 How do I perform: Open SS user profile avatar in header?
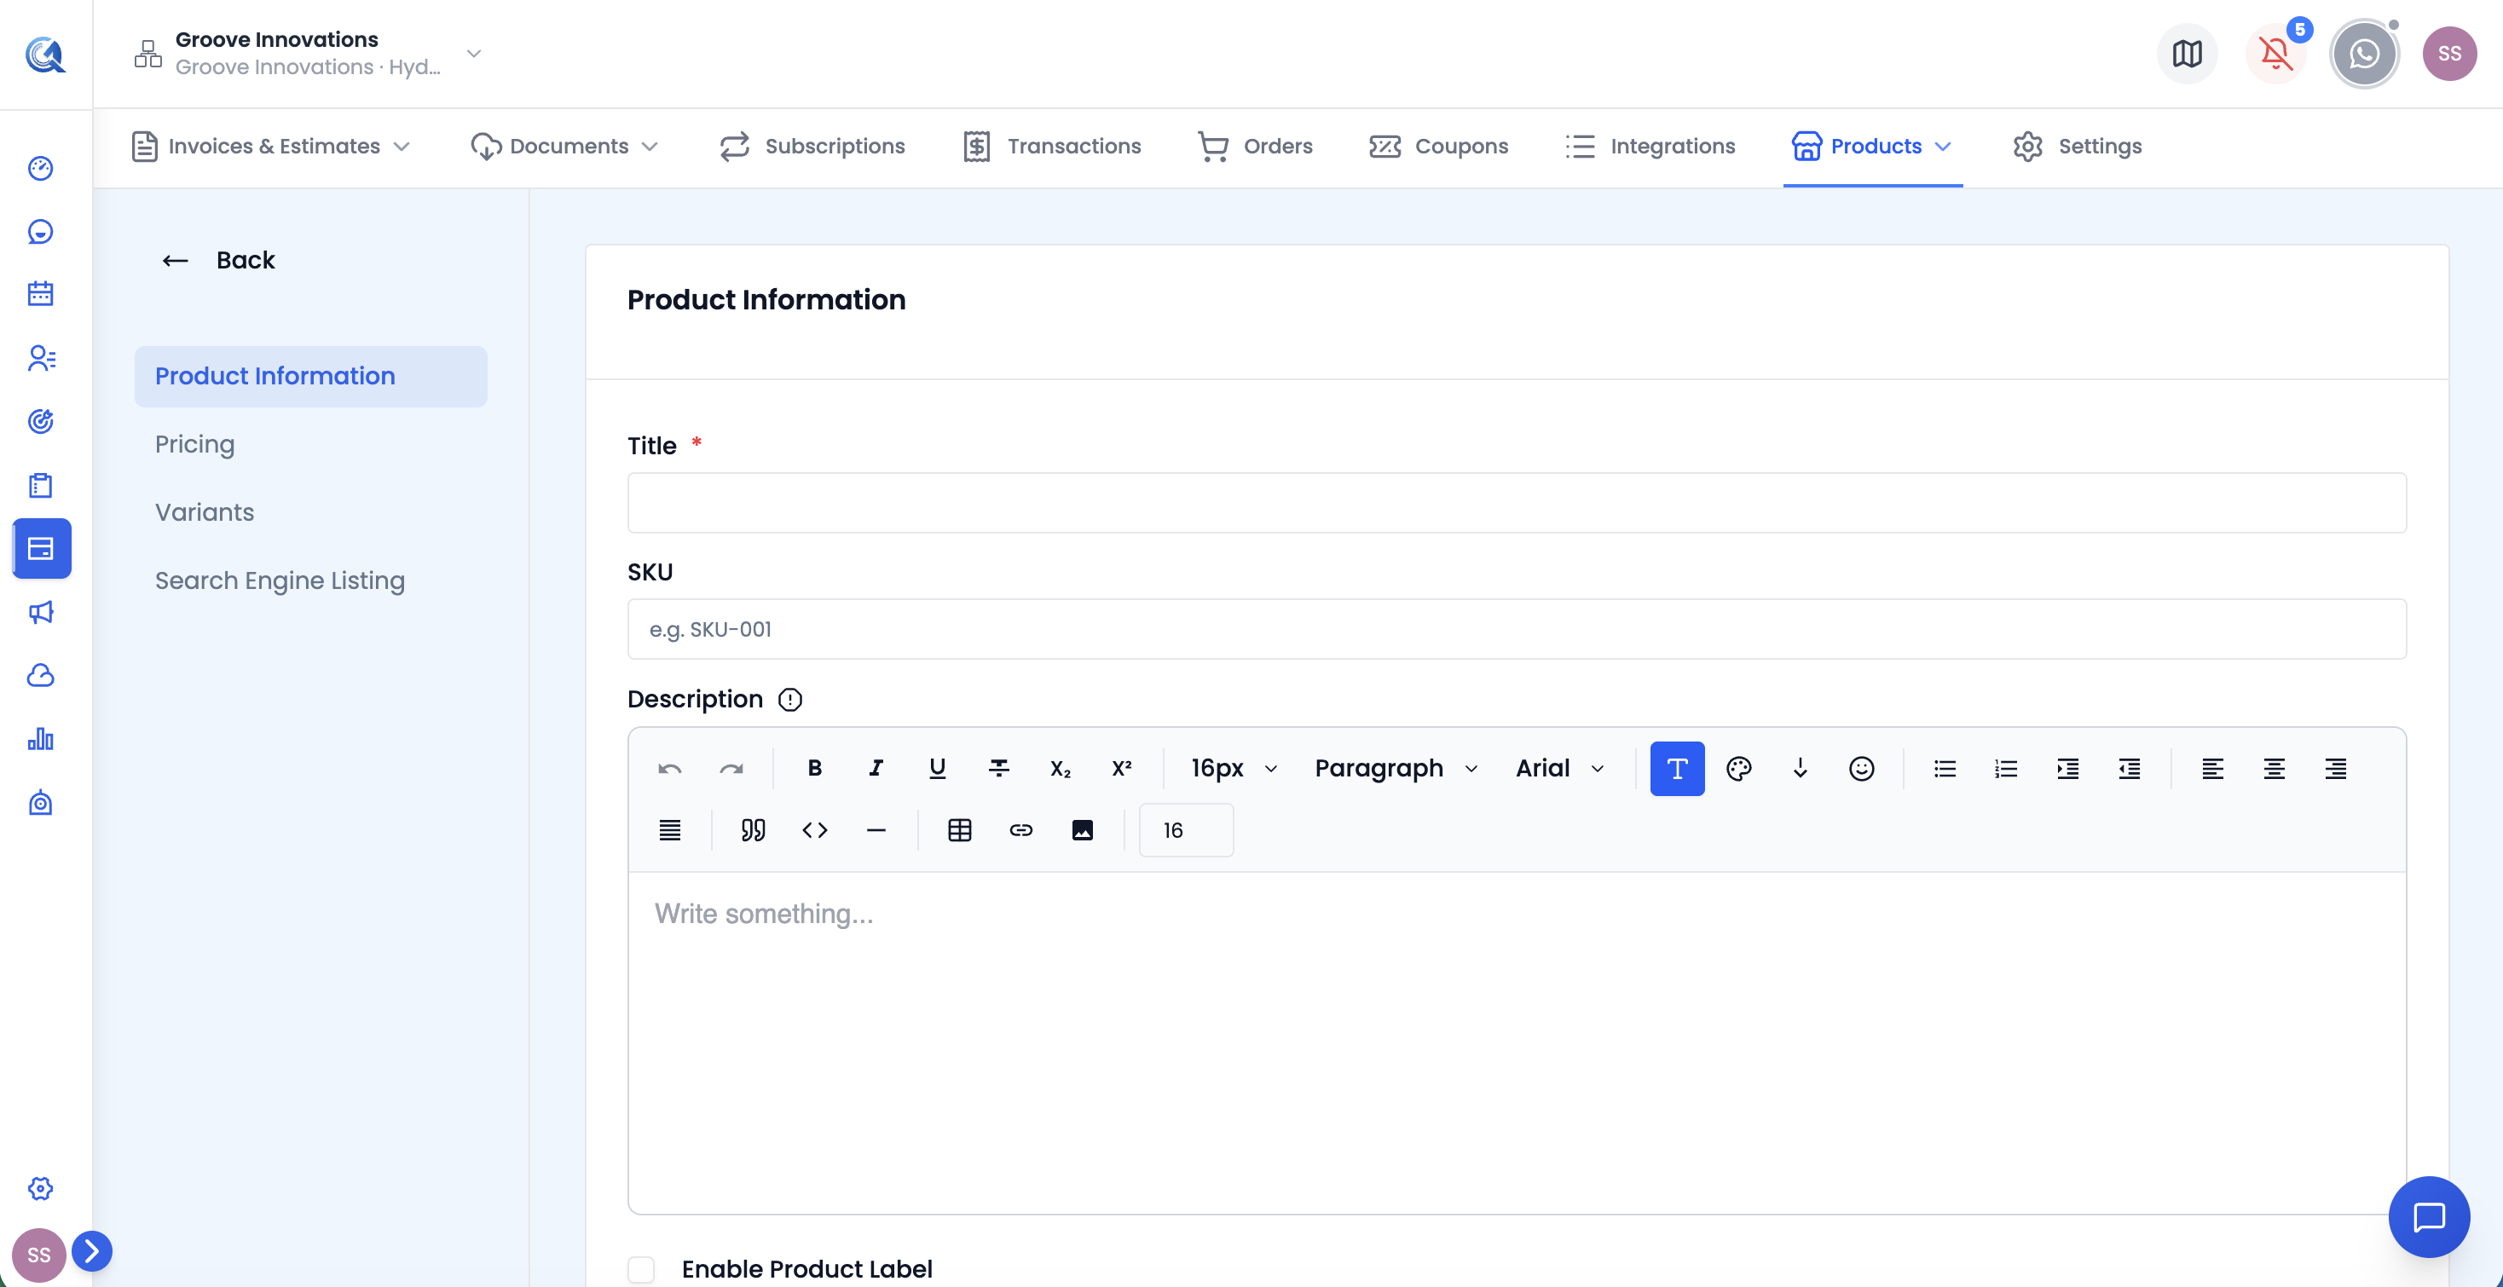pyautogui.click(x=2449, y=54)
